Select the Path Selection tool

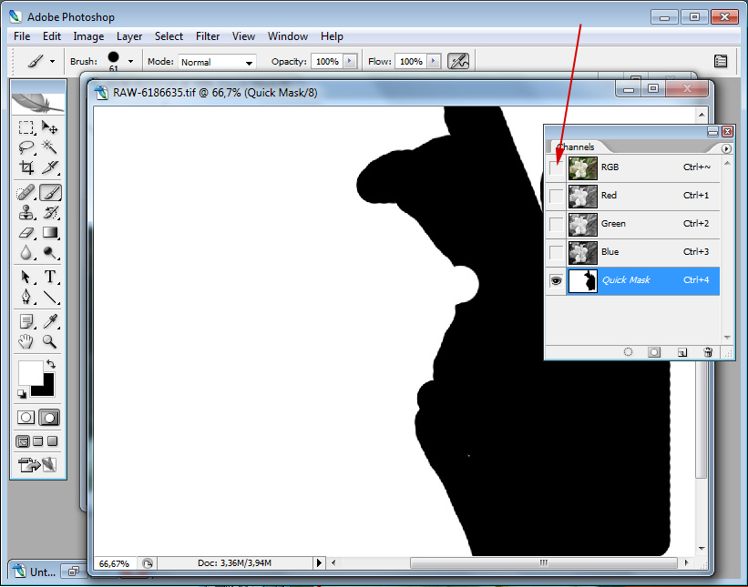tap(26, 277)
